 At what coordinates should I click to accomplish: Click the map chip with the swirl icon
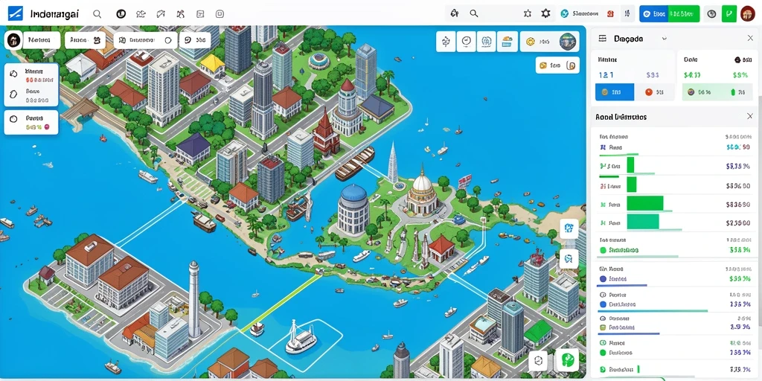pos(195,40)
